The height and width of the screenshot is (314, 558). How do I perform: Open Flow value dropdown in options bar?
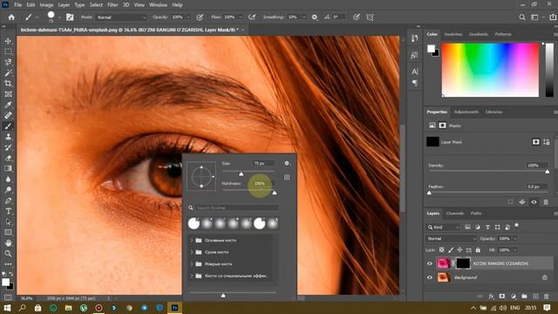[241, 17]
